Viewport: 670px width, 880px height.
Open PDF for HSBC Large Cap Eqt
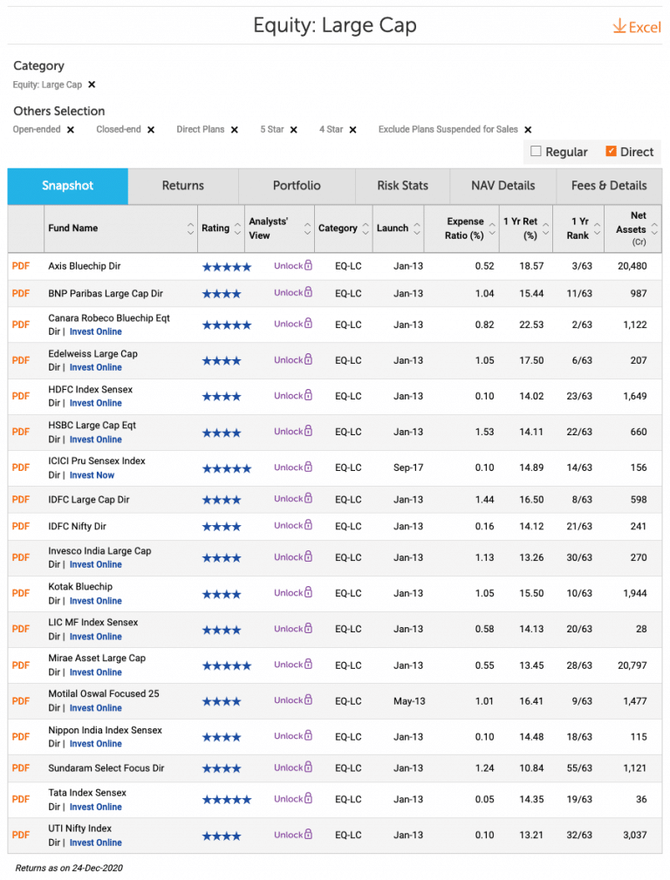[21, 432]
